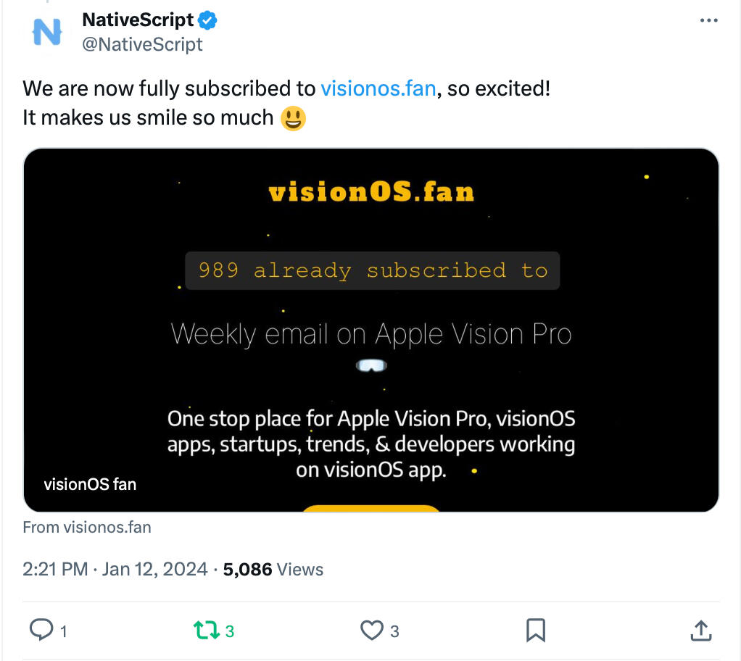Click the smiley emoji in the tweet
The width and height of the screenshot is (741, 661).
click(295, 117)
